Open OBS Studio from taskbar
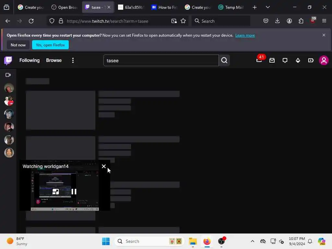 pyautogui.click(x=221, y=241)
